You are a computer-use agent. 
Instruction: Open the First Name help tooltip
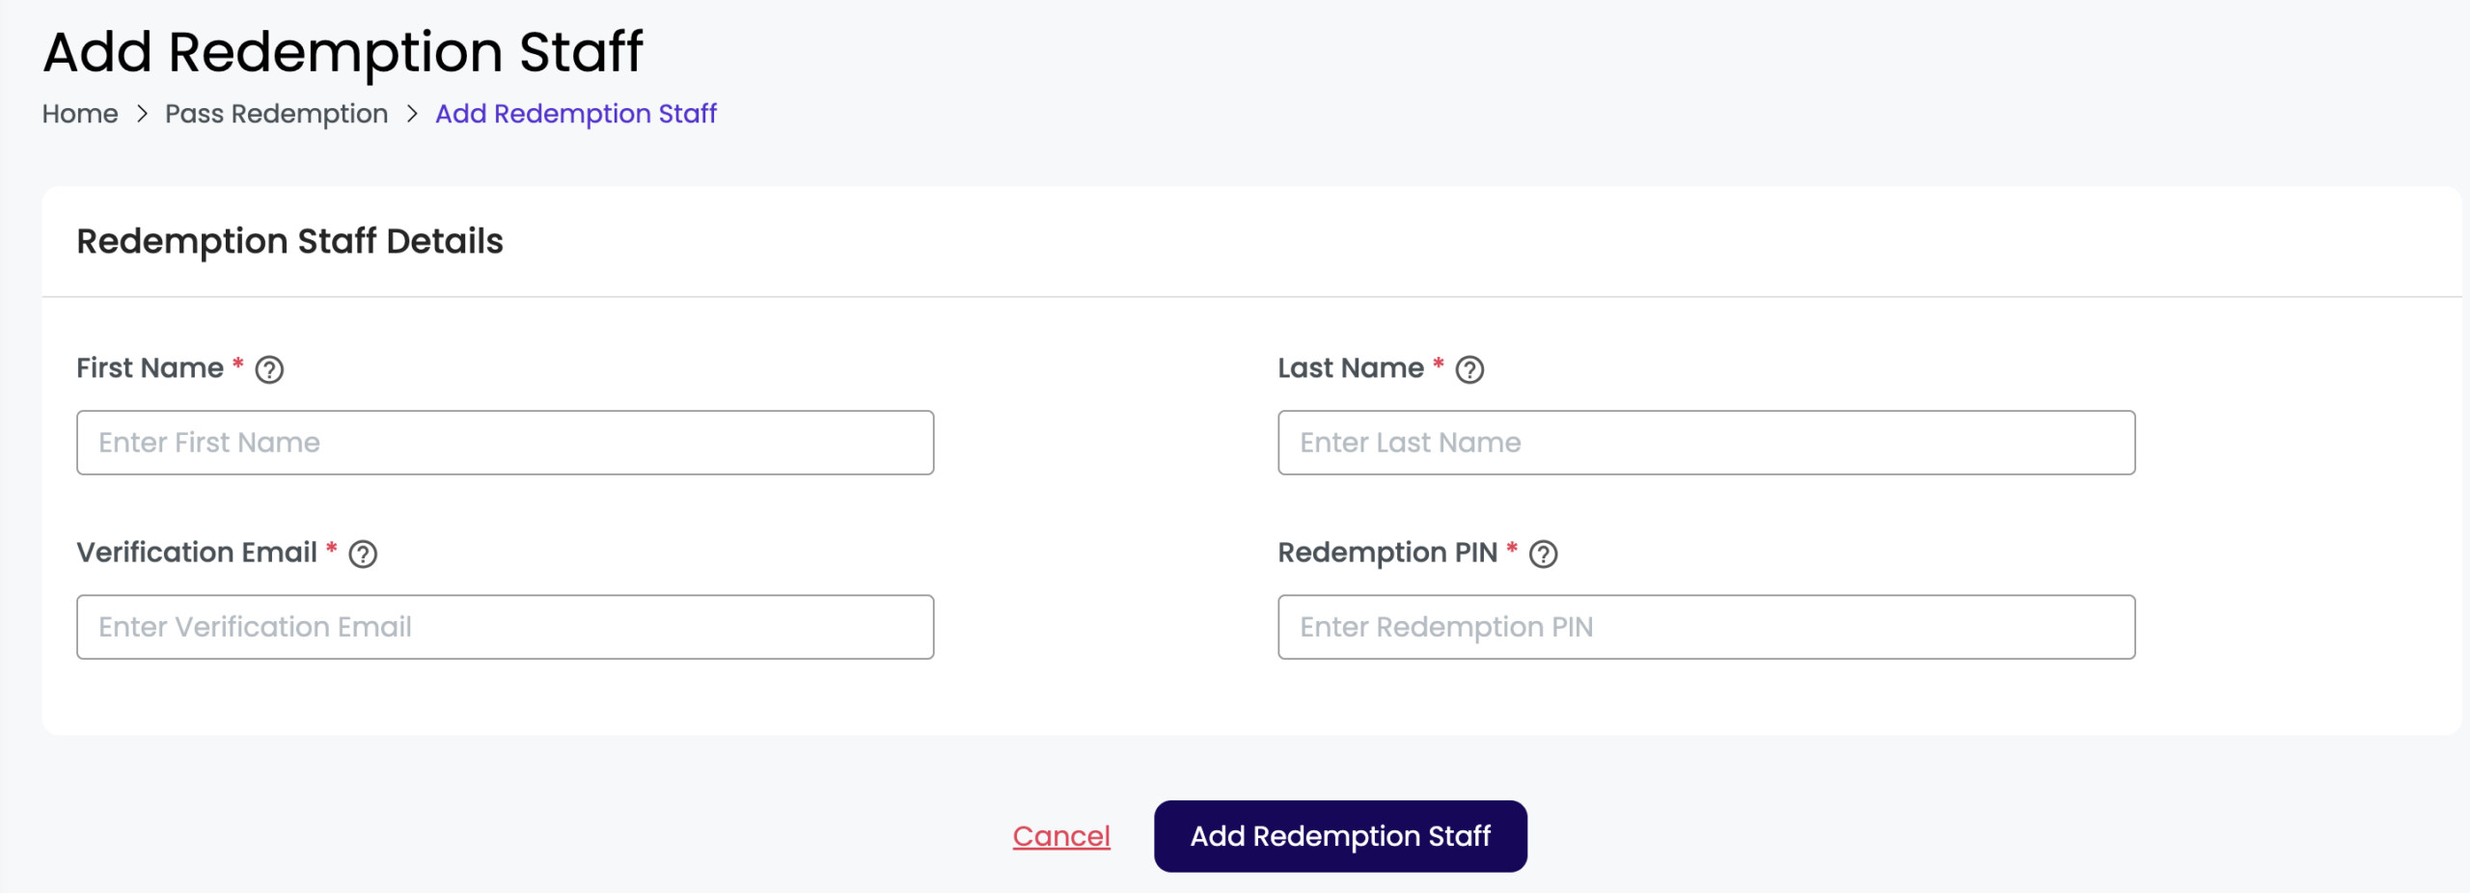click(x=270, y=368)
